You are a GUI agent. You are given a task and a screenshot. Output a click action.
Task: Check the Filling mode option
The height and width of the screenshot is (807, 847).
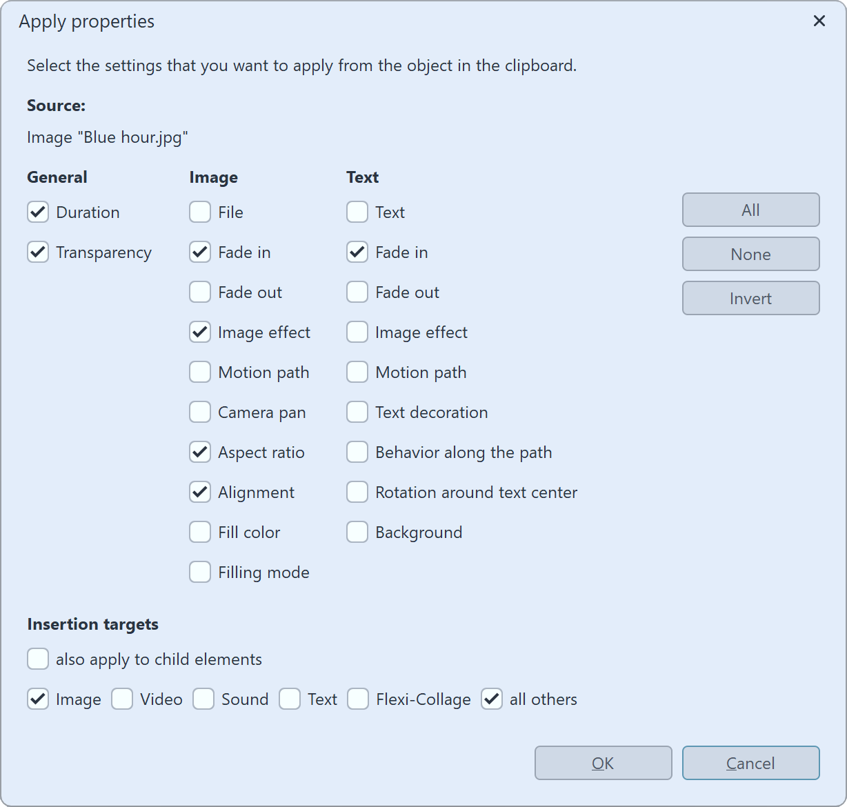[199, 572]
